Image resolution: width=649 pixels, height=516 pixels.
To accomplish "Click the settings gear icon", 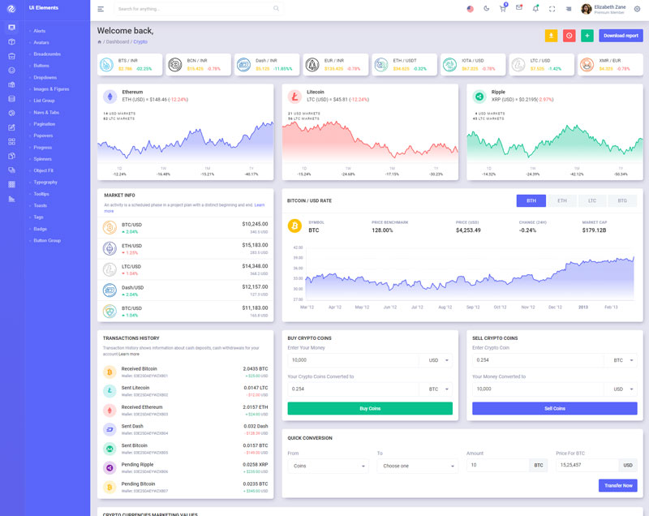I will pyautogui.click(x=637, y=9).
